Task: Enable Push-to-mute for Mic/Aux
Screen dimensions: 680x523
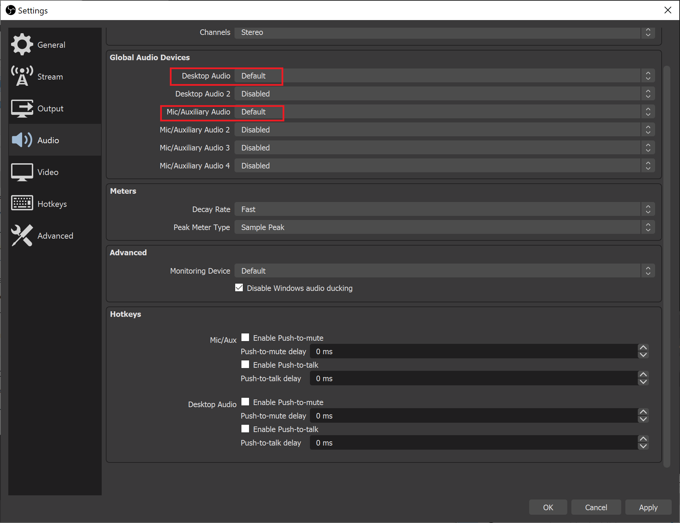Action: [x=245, y=337]
